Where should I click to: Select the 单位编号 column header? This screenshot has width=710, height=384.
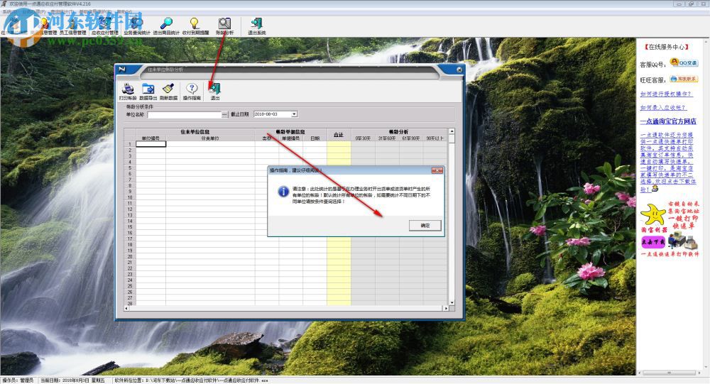[151, 138]
